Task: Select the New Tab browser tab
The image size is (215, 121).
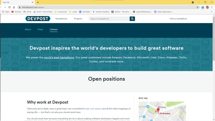Action: (18, 2)
